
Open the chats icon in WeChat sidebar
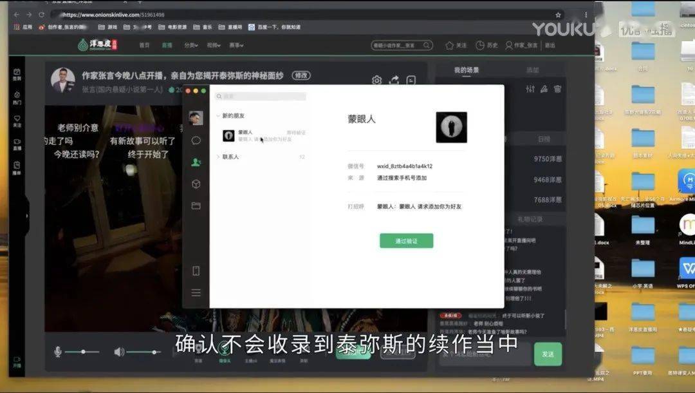(196, 140)
